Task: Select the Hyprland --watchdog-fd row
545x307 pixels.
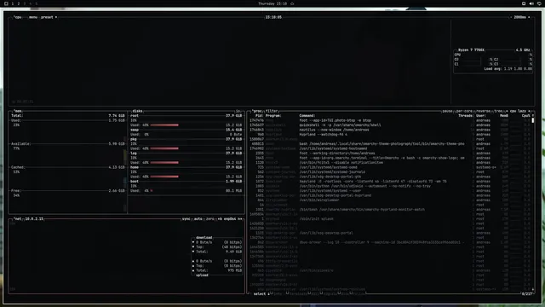Action: tap(391, 135)
